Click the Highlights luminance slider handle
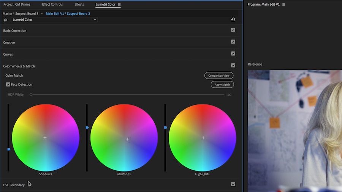Viewport: 342px width, 192px height. (166, 127)
